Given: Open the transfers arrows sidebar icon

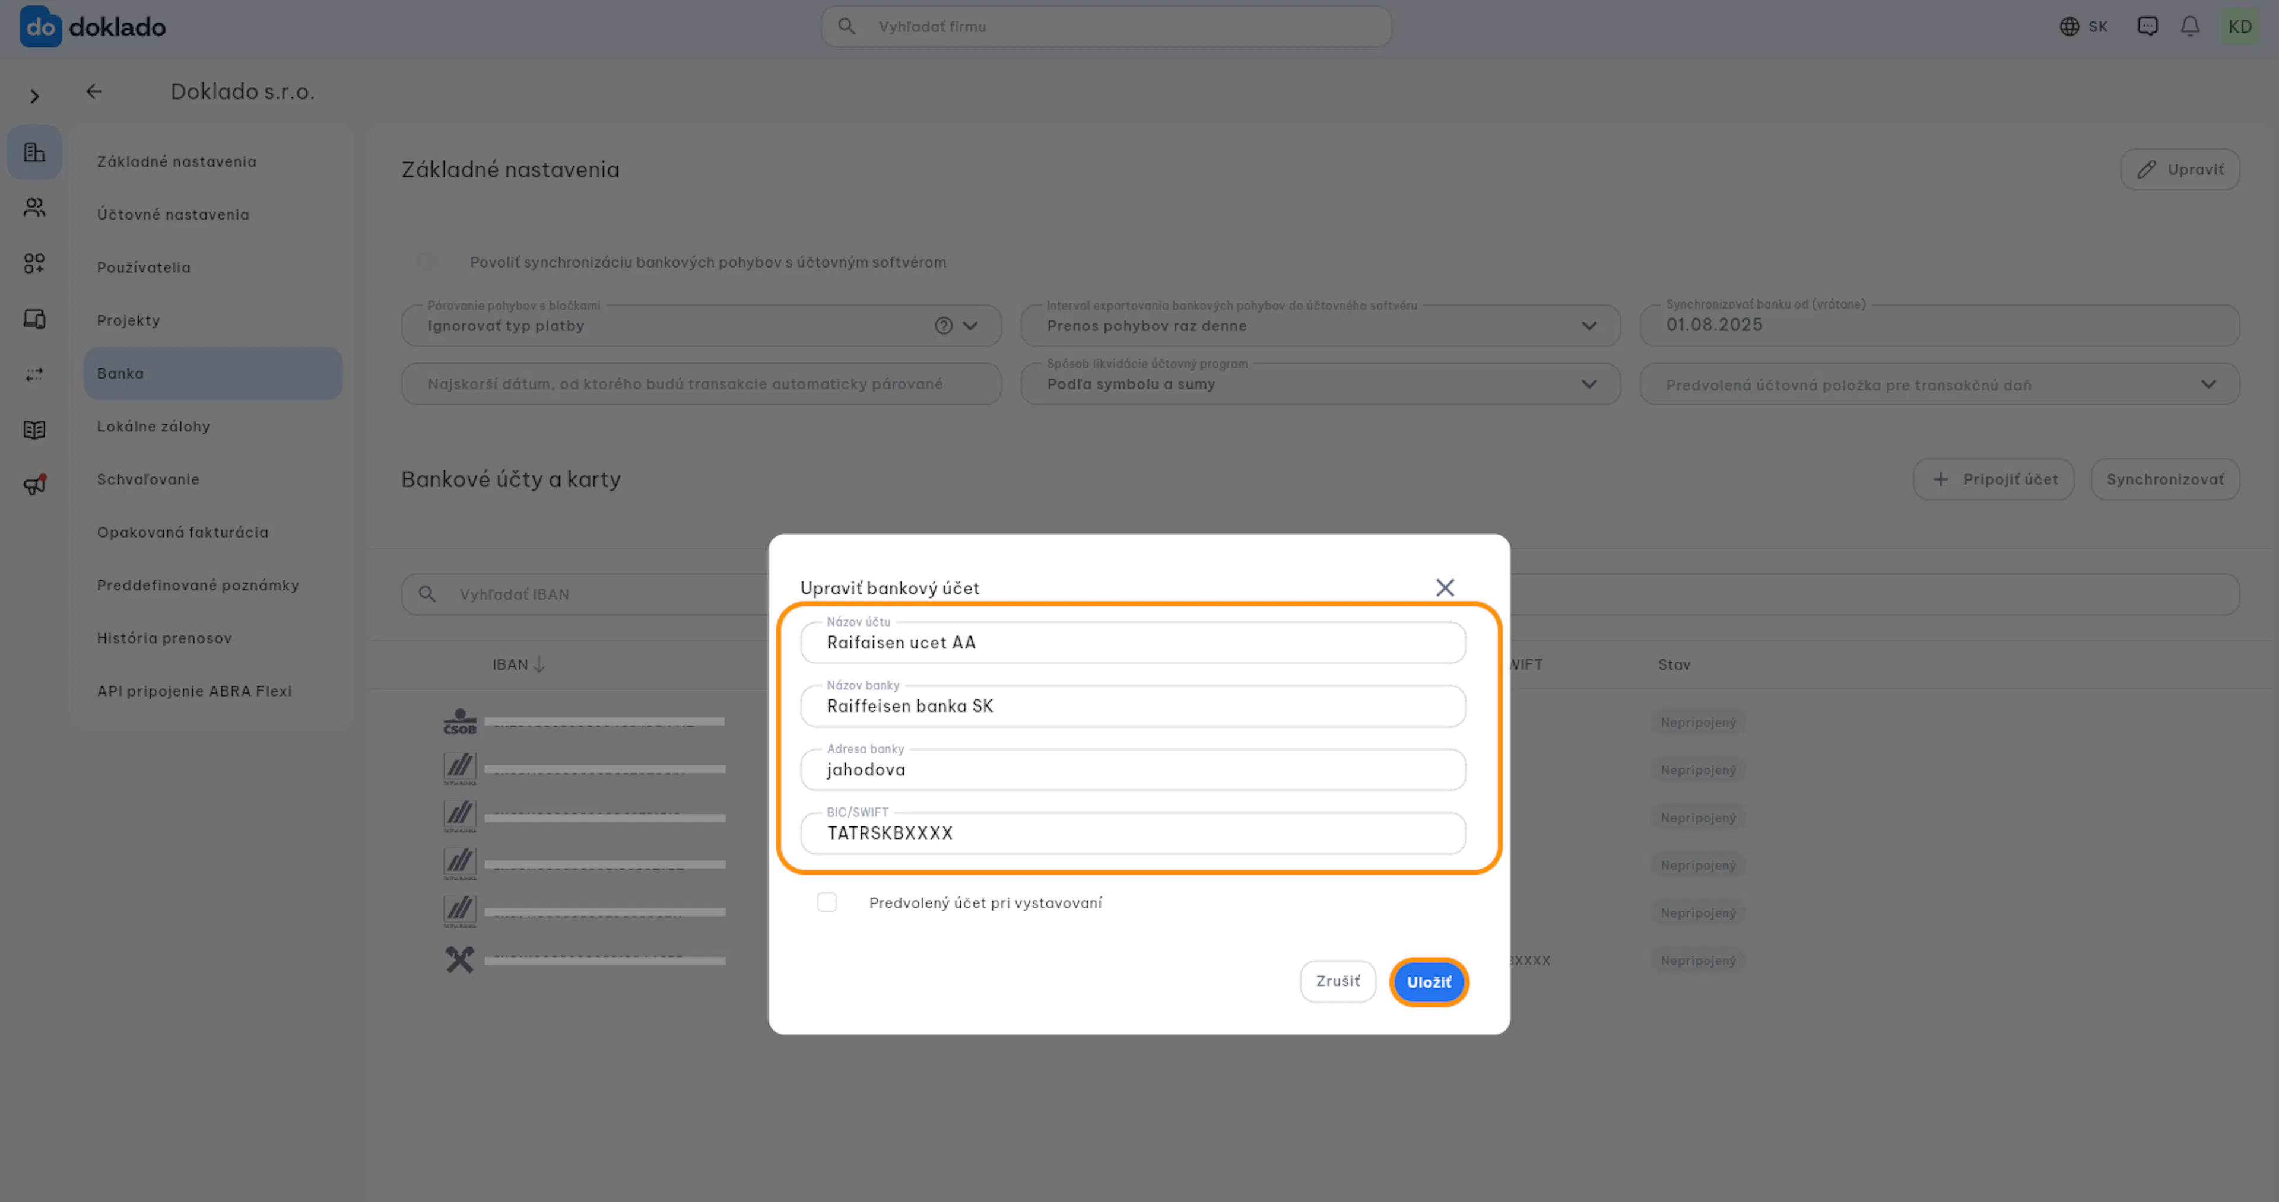Looking at the screenshot, I should click(34, 375).
